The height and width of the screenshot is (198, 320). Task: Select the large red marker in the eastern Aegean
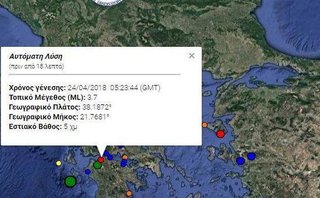click(x=220, y=134)
